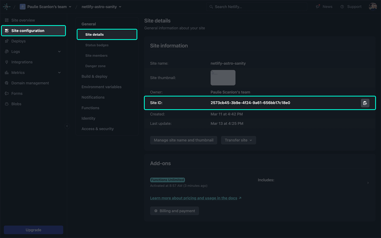Click the Domain management globe icon
The height and width of the screenshot is (238, 381).
[x=7, y=83]
